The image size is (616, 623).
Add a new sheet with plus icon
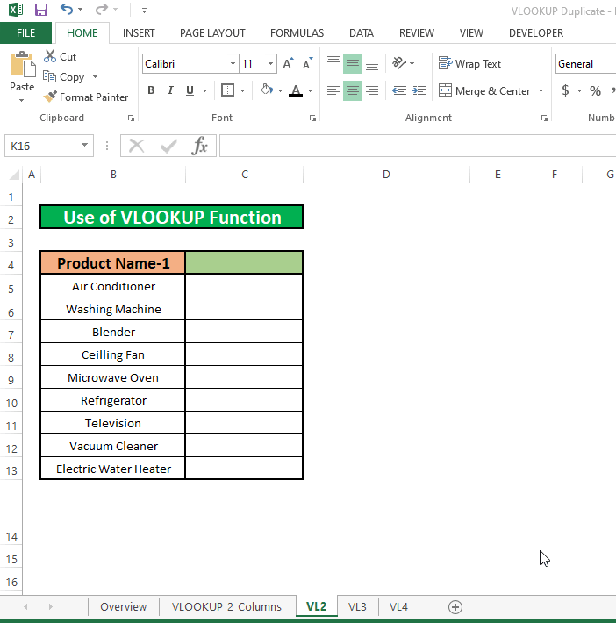[x=455, y=606]
